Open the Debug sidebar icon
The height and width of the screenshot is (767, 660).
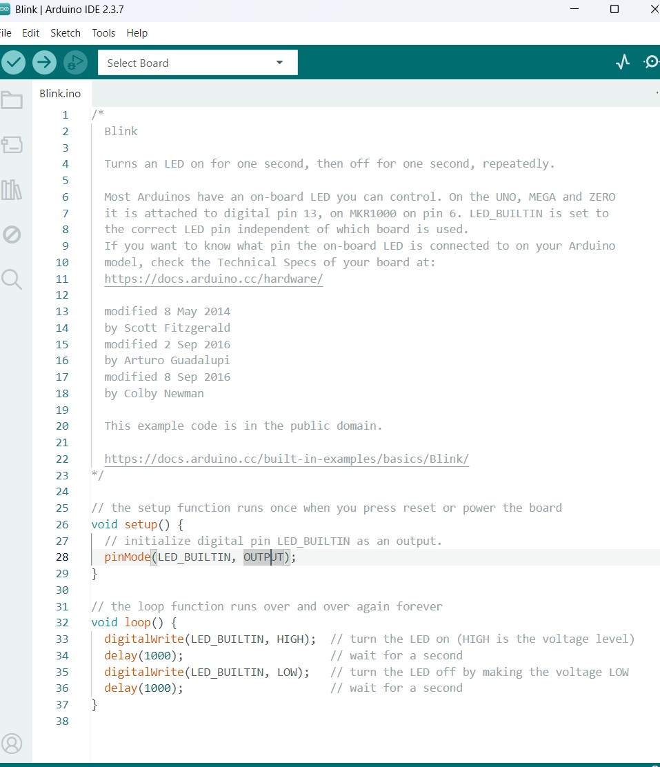click(12, 235)
